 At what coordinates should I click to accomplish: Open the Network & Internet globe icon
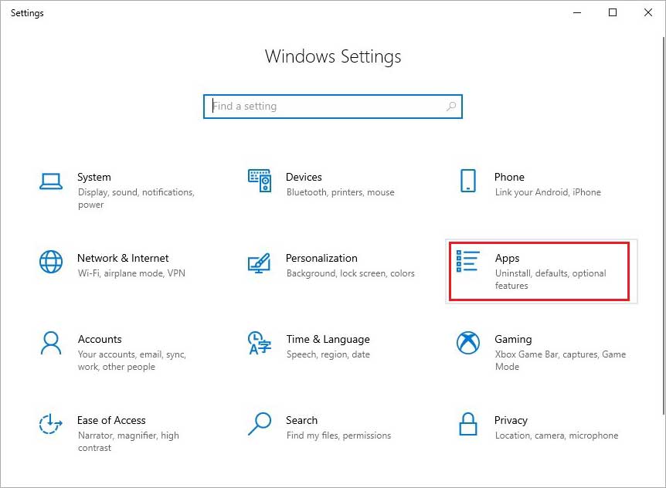tap(51, 262)
